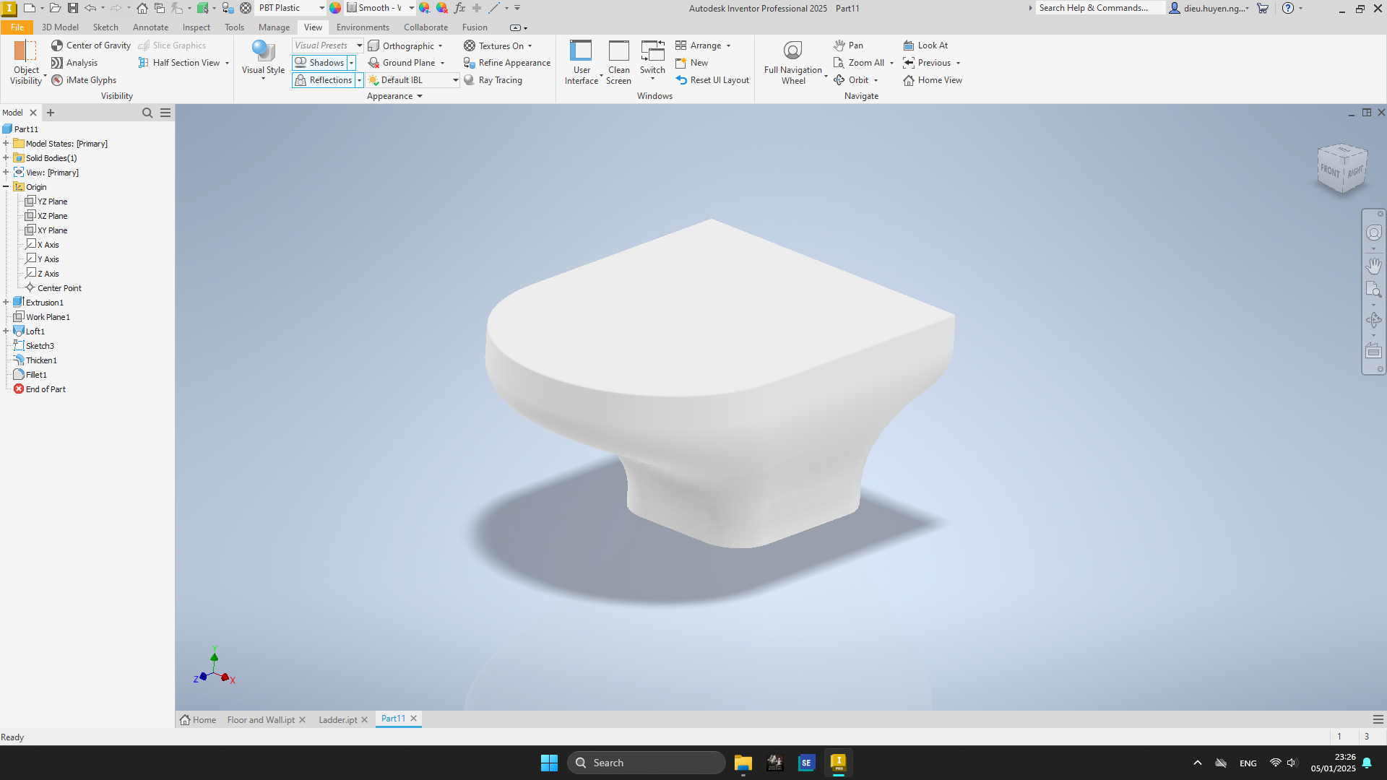
Task: Click Center of Gravity icon
Action: point(57,45)
